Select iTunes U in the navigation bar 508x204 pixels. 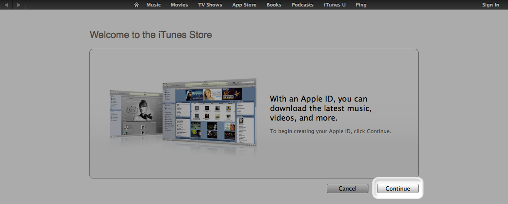(x=335, y=5)
